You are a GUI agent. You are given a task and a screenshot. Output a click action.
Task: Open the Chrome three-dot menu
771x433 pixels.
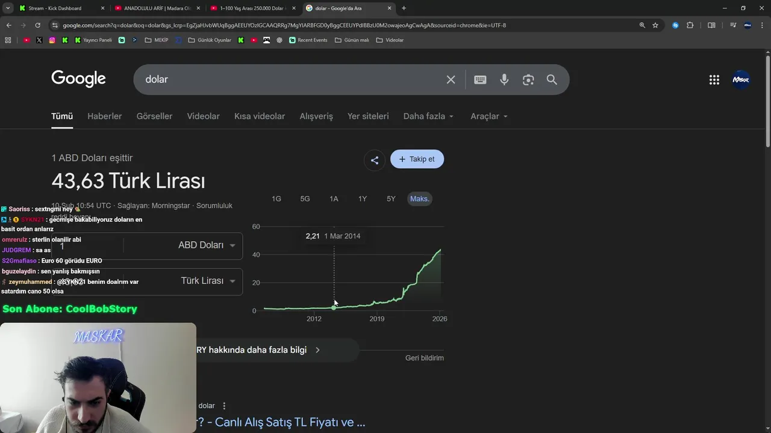[x=762, y=25]
